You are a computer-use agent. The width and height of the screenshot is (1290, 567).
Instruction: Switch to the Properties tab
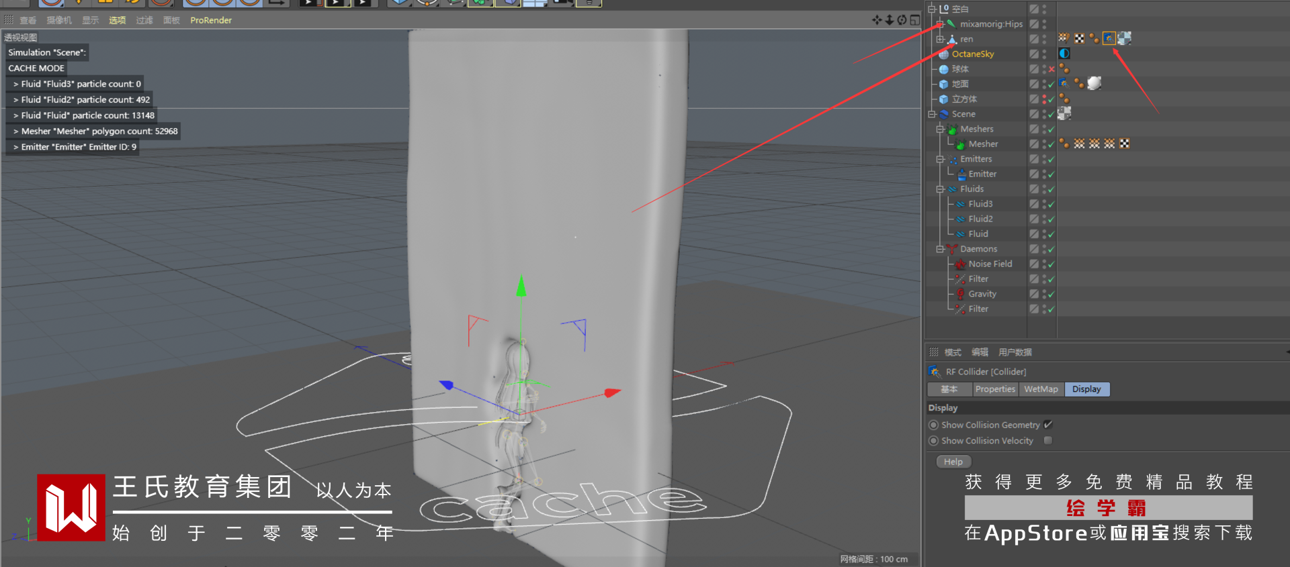tap(995, 389)
